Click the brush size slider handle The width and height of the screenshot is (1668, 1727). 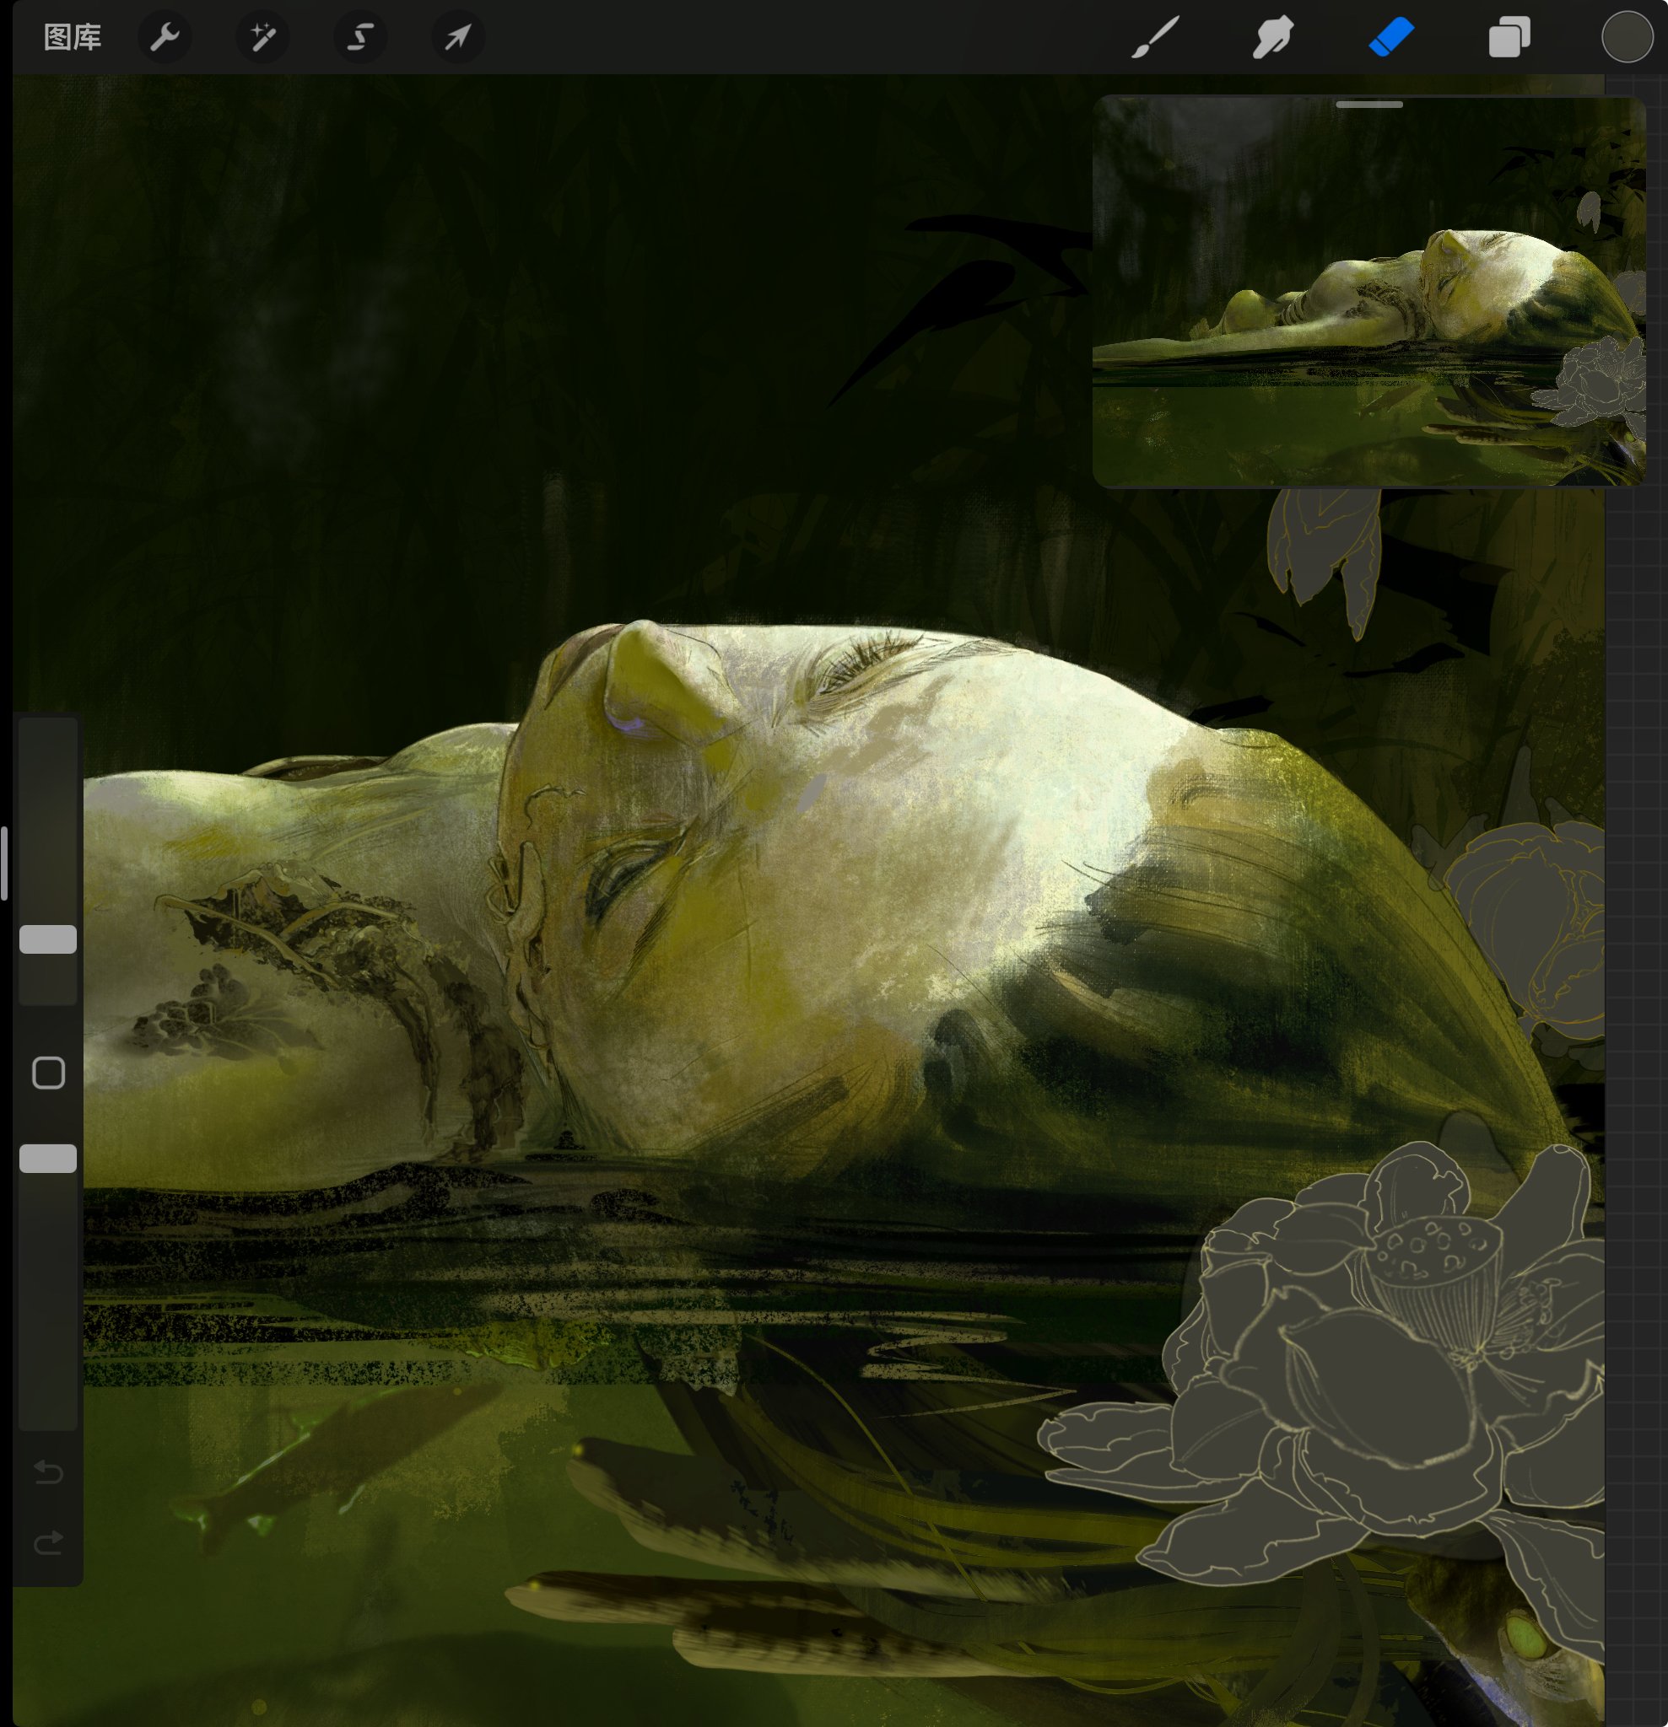[x=48, y=939]
